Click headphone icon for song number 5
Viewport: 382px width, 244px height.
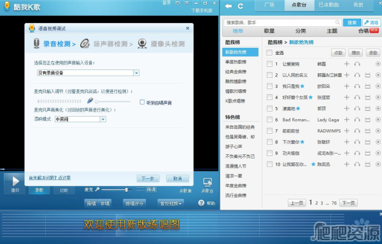click(357, 108)
